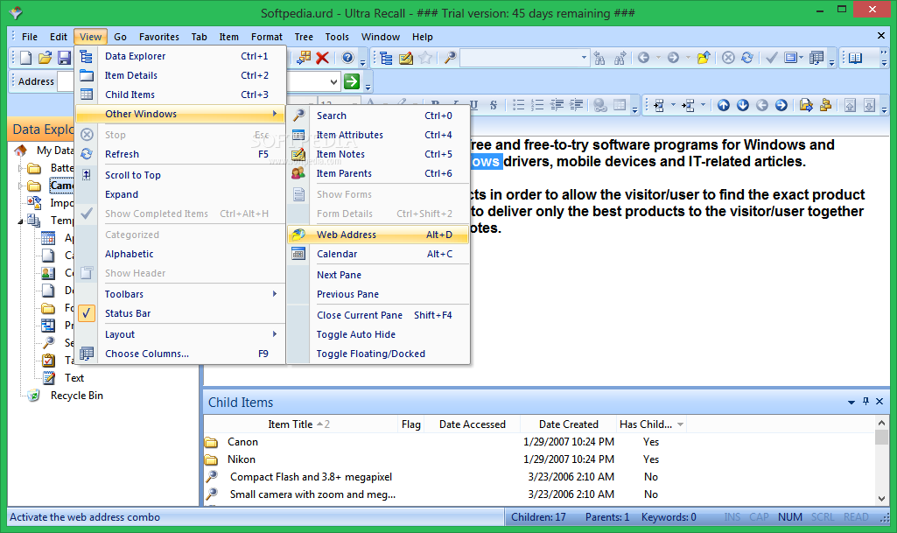
Task: Click the Move item right arrow icon
Action: point(781,105)
